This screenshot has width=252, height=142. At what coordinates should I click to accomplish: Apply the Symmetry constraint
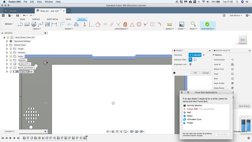tap(152, 24)
